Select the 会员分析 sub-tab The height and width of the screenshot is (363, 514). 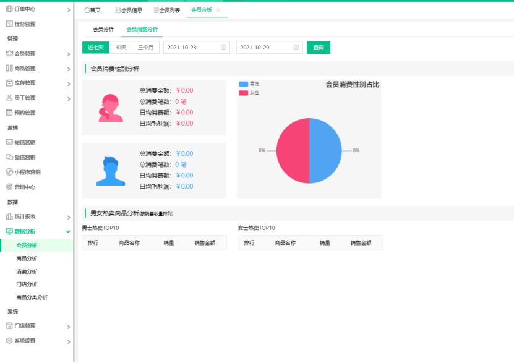coord(103,29)
